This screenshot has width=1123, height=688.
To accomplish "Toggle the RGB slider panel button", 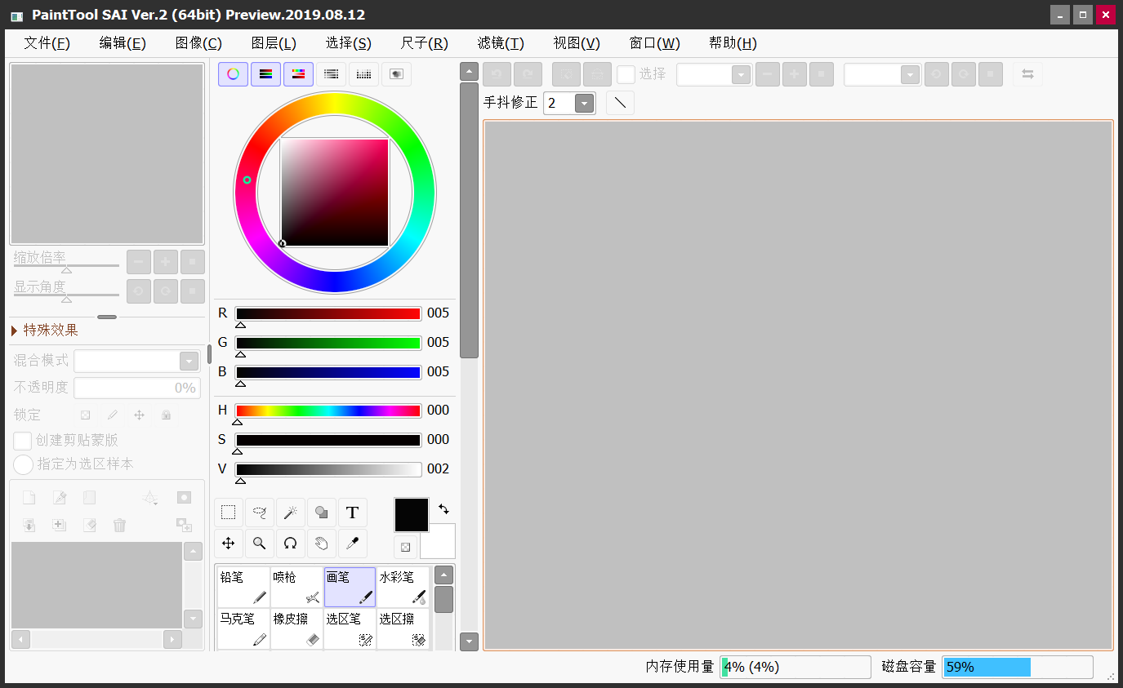I will [265, 74].
